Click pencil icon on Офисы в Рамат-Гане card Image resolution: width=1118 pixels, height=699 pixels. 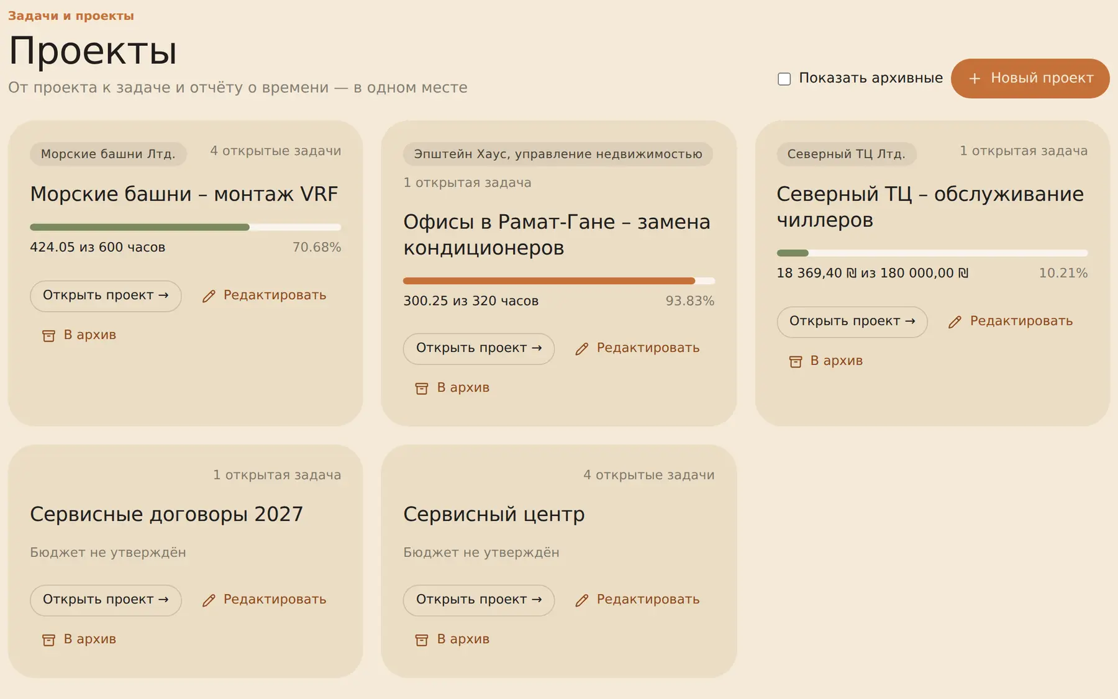tap(582, 349)
